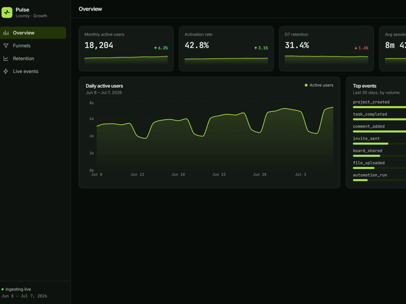Click the 4k y-axis label
The image size is (406, 304).
[92, 136]
